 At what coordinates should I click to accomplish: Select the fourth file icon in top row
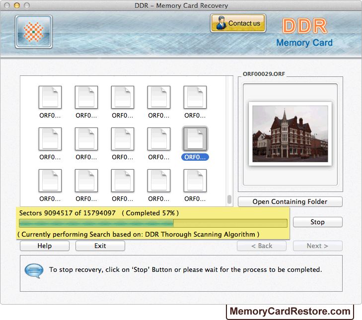point(159,97)
